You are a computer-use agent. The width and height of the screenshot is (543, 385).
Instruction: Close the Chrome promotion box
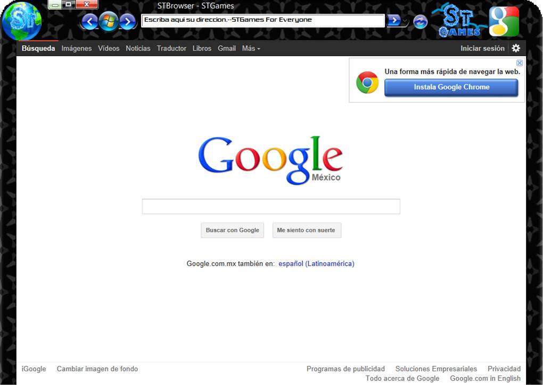[520, 63]
